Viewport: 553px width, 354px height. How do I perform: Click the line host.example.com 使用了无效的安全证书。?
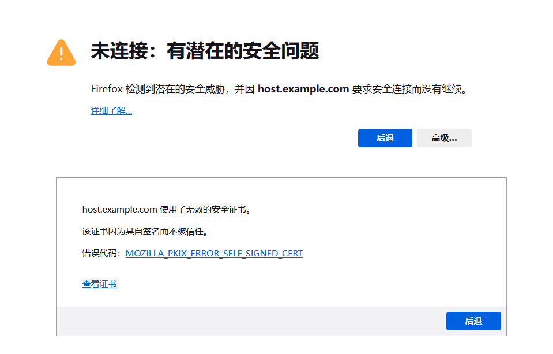168,210
